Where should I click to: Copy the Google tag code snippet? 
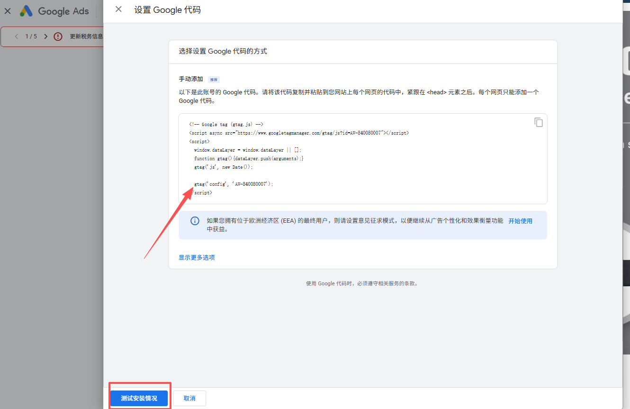pyautogui.click(x=539, y=122)
